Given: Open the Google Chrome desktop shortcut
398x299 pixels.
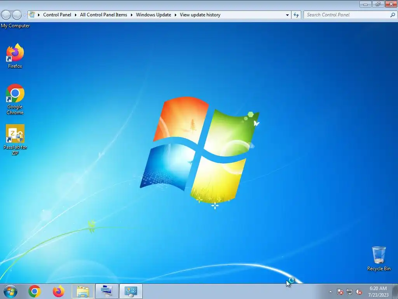Looking at the screenshot, I should (15, 99).
